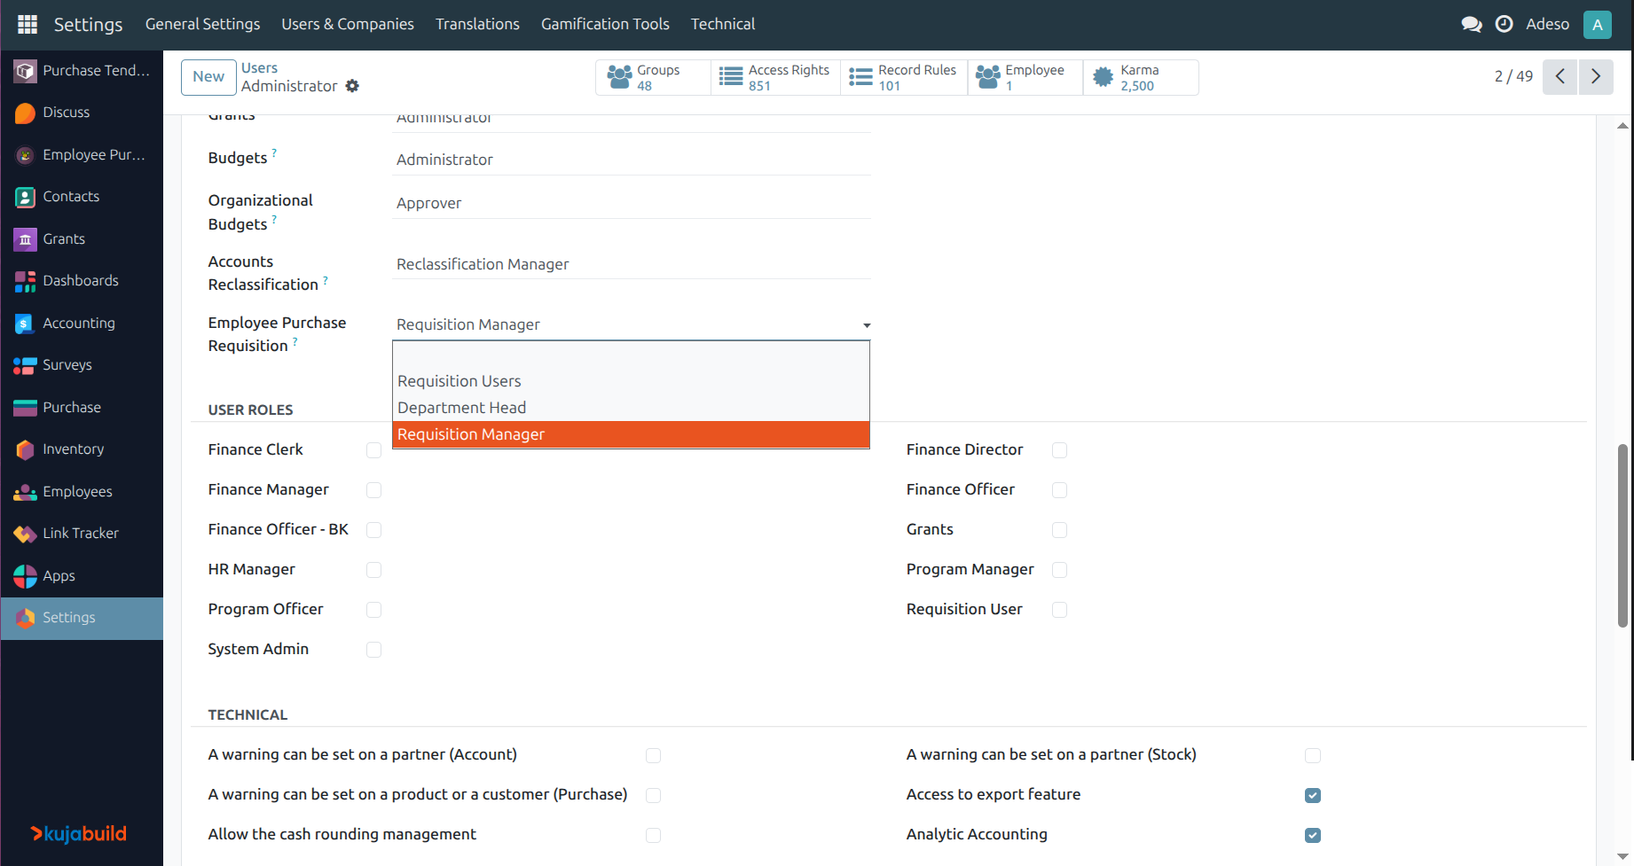Open Apps in sidebar
Screen dimensions: 1634x866
click(x=82, y=575)
